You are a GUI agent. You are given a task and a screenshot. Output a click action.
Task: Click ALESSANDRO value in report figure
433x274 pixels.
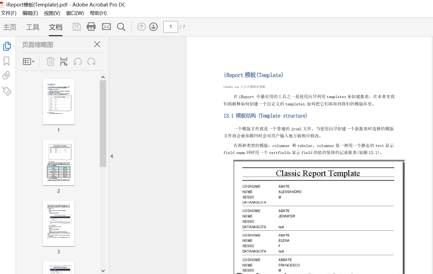[x=290, y=192]
